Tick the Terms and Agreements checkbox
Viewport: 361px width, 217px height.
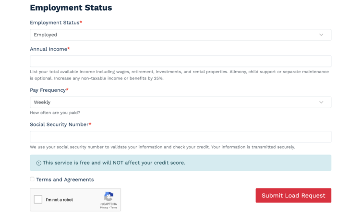(x=32, y=179)
